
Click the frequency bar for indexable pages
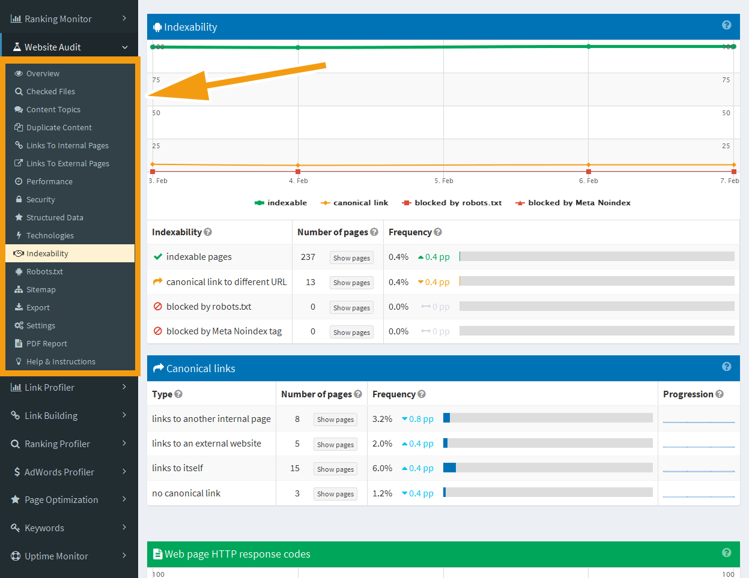click(x=596, y=256)
